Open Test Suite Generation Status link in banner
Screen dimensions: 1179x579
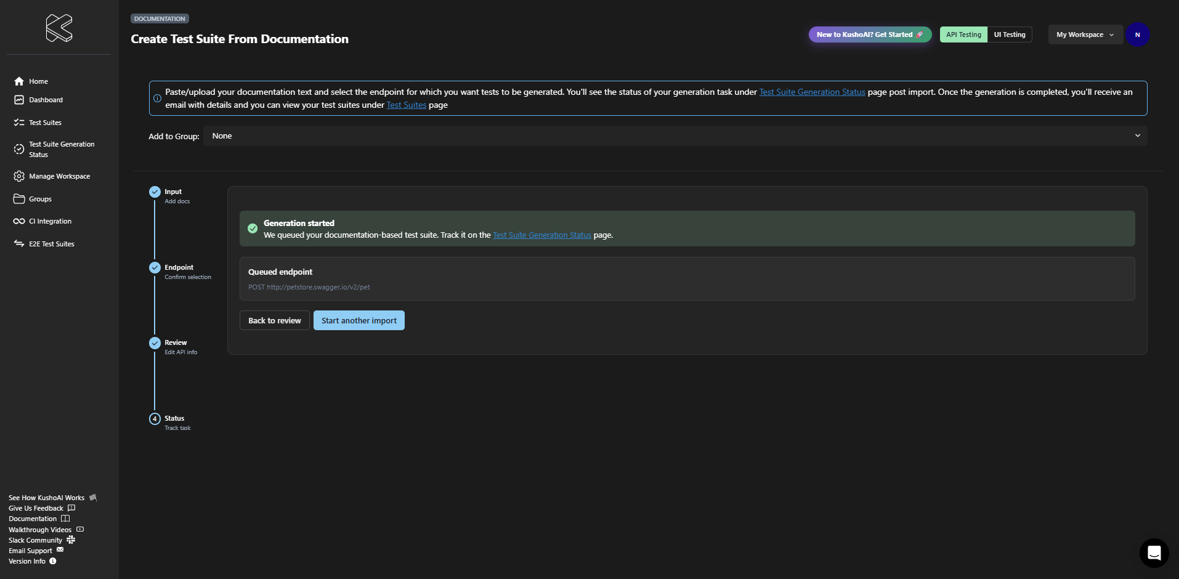812,92
